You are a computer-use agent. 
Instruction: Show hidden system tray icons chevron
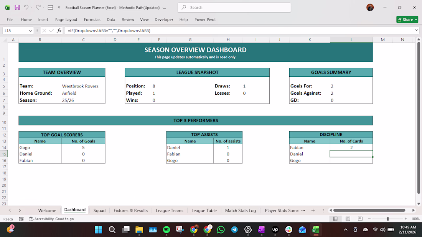click(346, 230)
